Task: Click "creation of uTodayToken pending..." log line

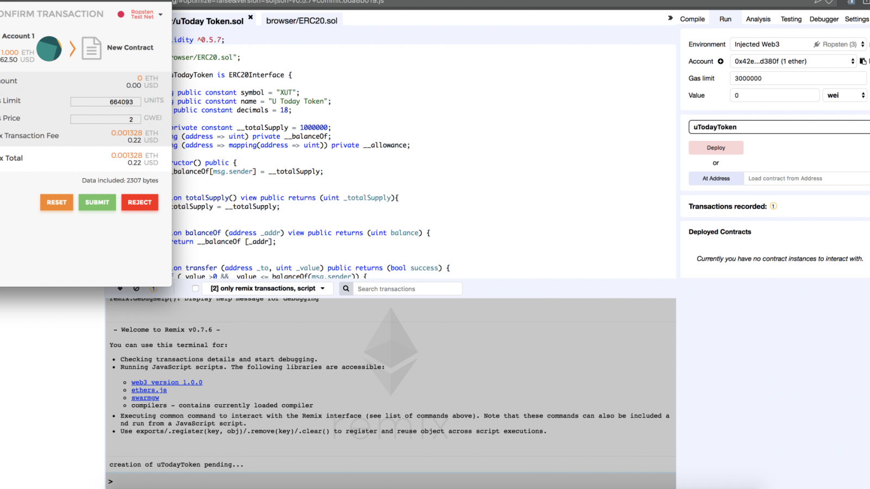Action: pyautogui.click(x=176, y=465)
